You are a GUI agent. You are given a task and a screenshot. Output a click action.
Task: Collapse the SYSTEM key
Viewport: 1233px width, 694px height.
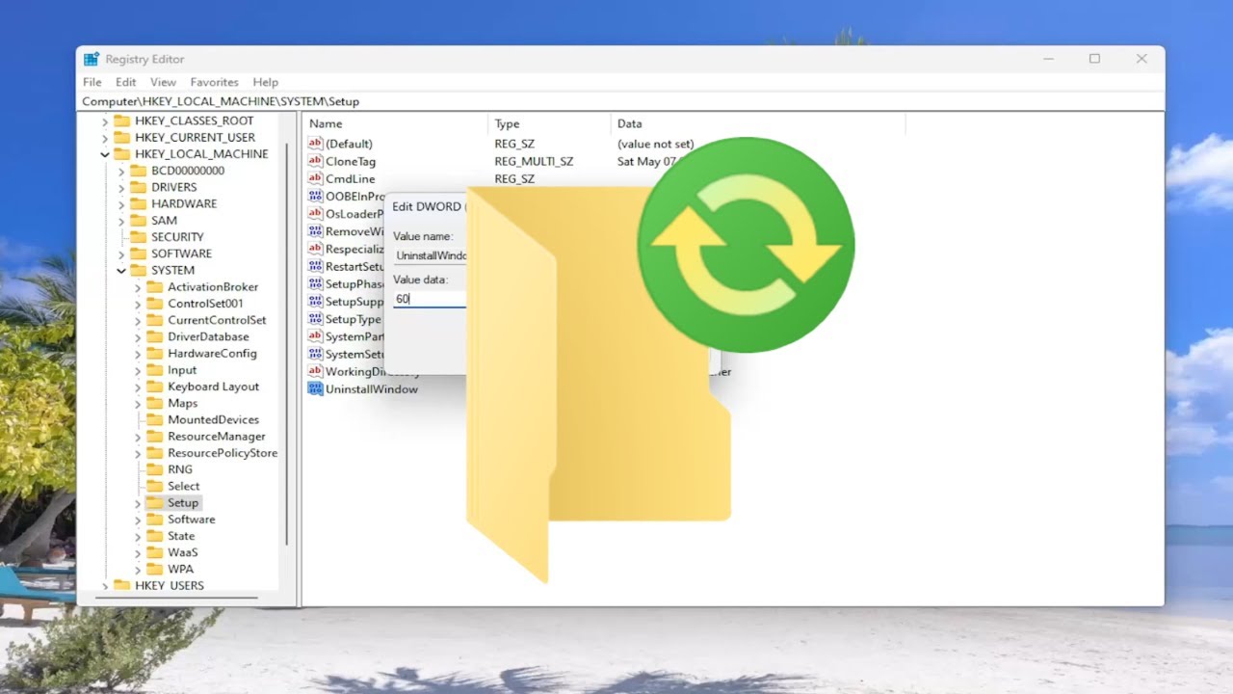[121, 271]
